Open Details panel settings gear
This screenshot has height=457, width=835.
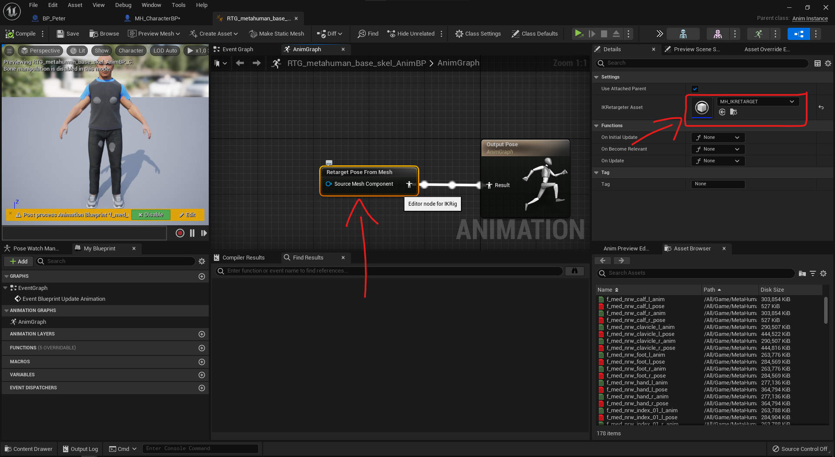click(828, 63)
